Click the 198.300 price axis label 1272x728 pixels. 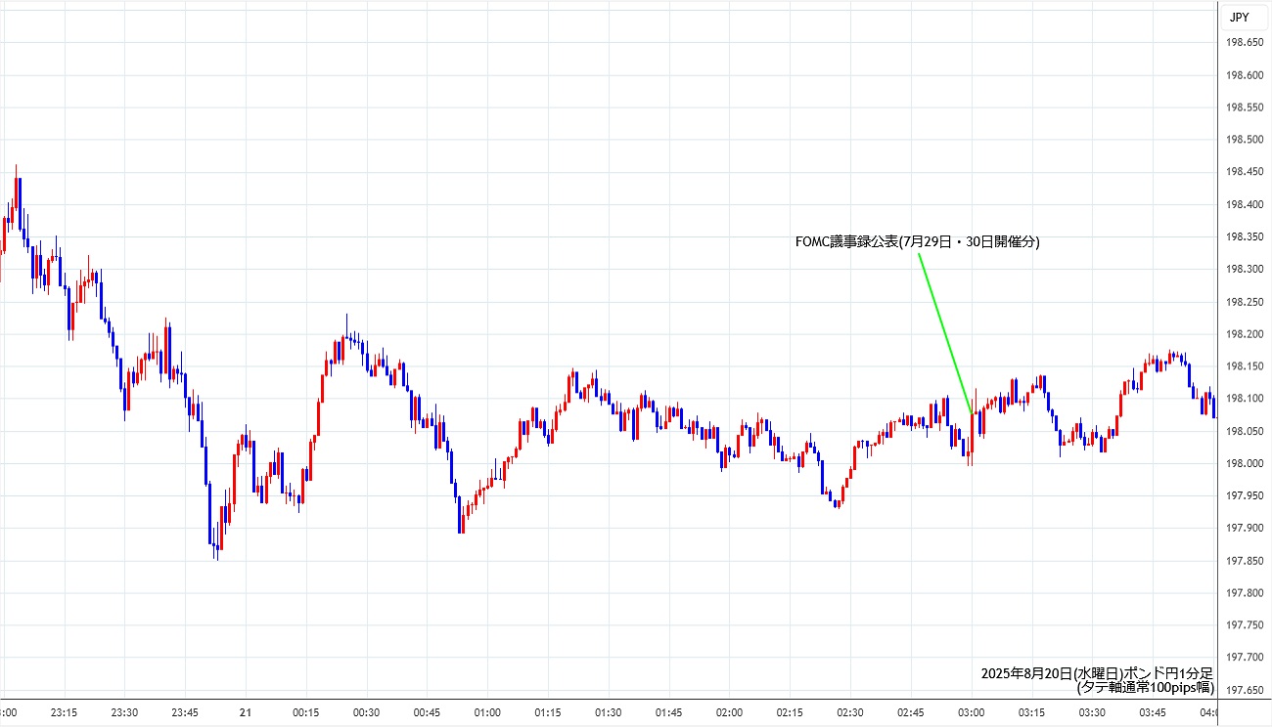coord(1246,269)
